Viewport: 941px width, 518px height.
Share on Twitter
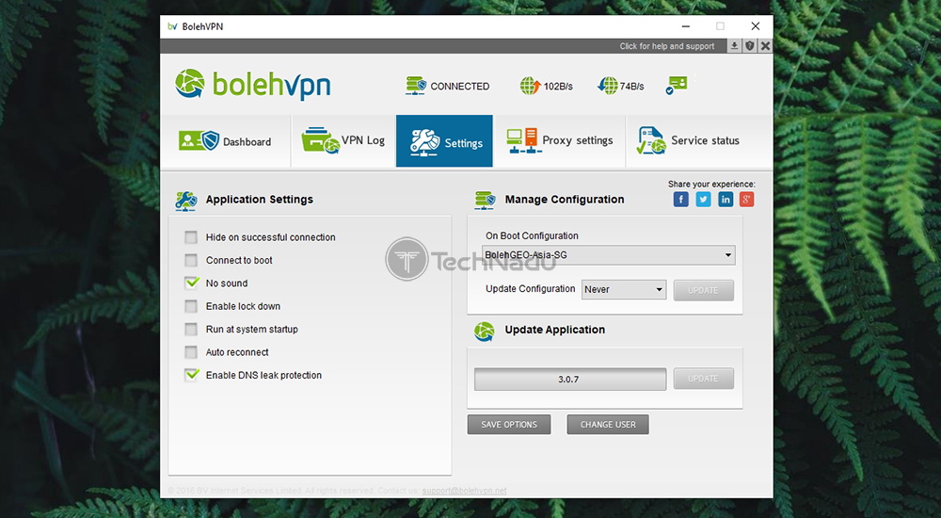(x=703, y=200)
